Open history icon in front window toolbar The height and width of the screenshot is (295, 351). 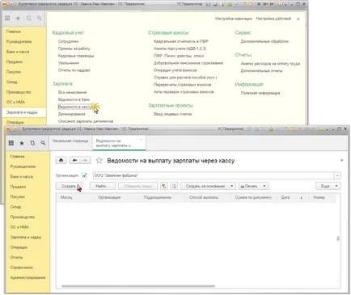[x=32, y=143]
